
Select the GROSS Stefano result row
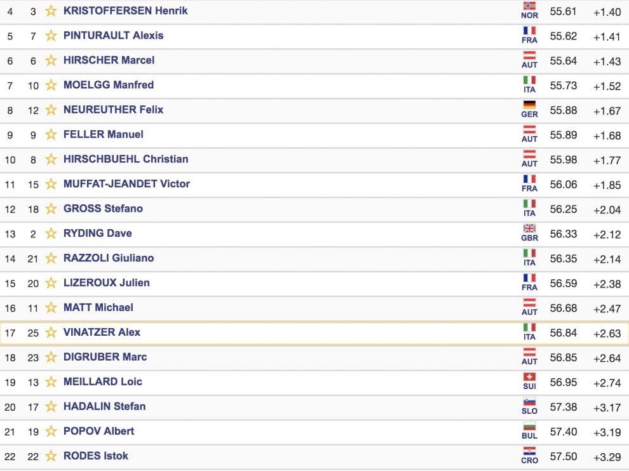tap(314, 209)
